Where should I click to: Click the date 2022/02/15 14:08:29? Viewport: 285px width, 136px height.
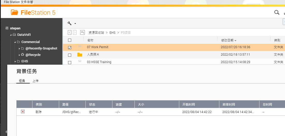point(235,62)
